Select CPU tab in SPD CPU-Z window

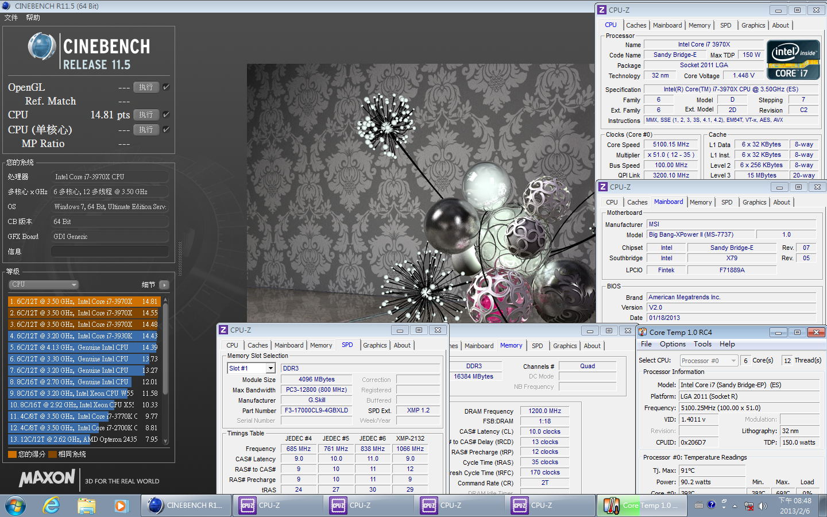click(x=232, y=345)
